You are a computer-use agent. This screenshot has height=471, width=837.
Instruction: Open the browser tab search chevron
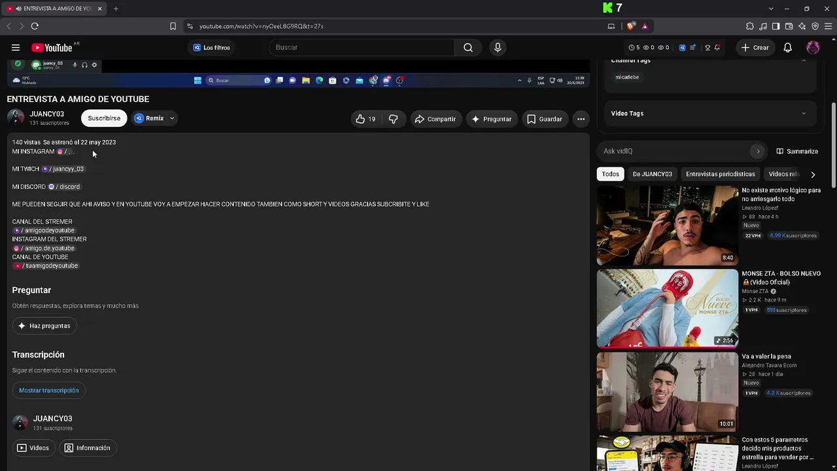point(771,9)
